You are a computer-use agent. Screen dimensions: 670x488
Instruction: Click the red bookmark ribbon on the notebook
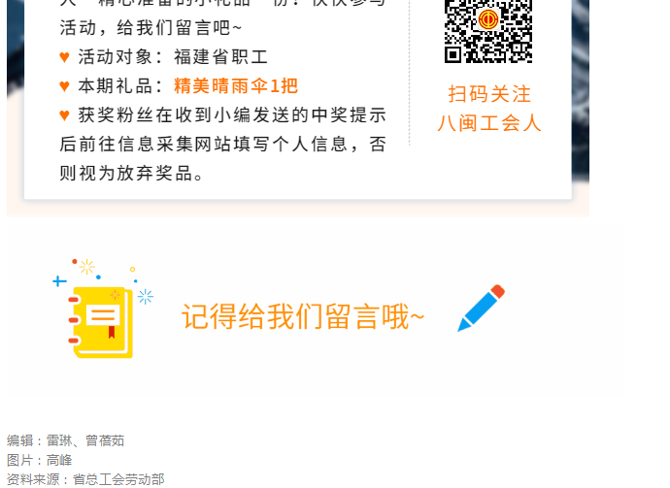click(112, 332)
